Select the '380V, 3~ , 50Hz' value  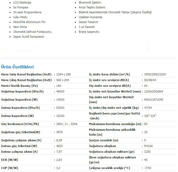(67, 124)
